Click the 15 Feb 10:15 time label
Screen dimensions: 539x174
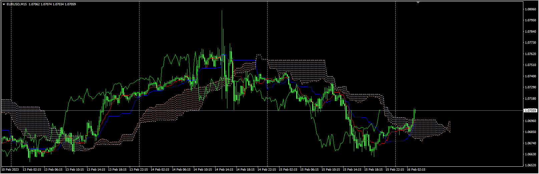point(331,170)
